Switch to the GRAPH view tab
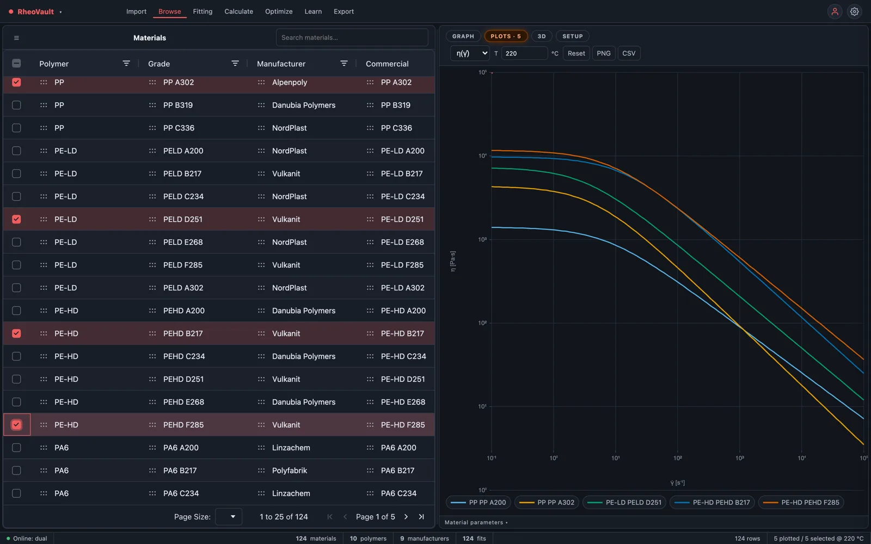 point(463,36)
